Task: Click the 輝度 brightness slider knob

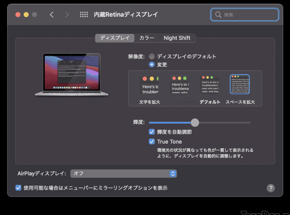Action: (195, 123)
